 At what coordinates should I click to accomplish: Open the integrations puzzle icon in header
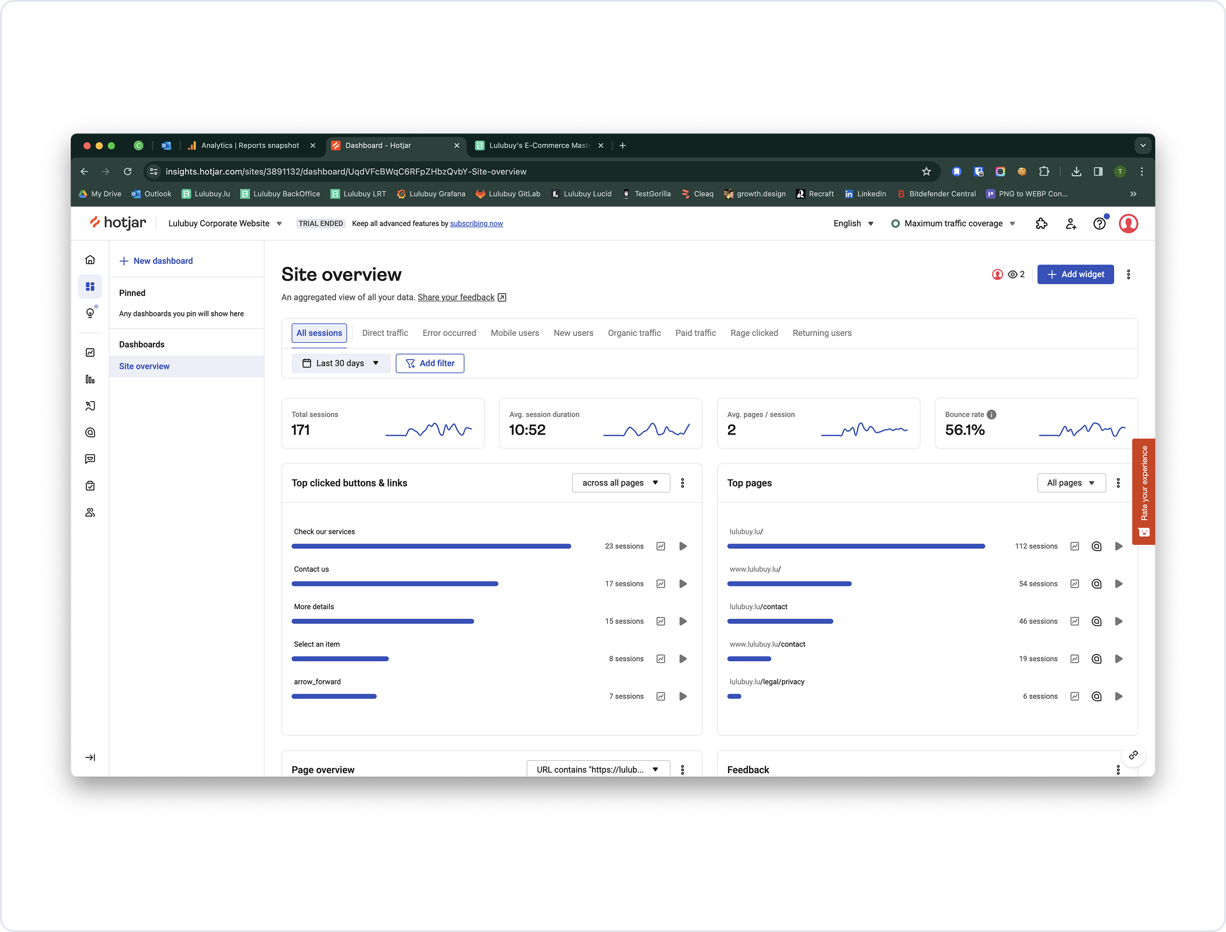1042,224
